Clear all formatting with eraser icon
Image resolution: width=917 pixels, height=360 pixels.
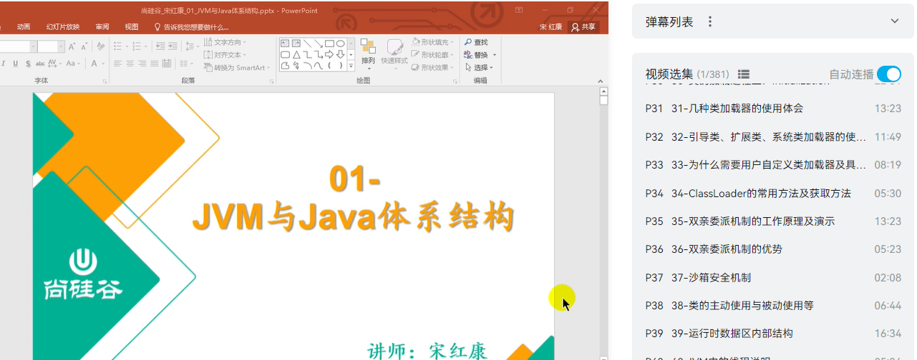[x=101, y=46]
